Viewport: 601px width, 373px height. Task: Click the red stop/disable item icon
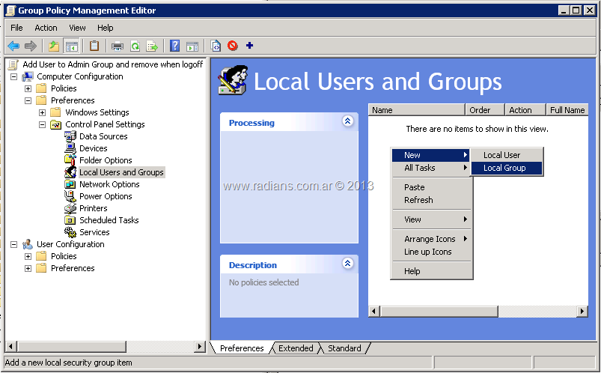coord(233,46)
